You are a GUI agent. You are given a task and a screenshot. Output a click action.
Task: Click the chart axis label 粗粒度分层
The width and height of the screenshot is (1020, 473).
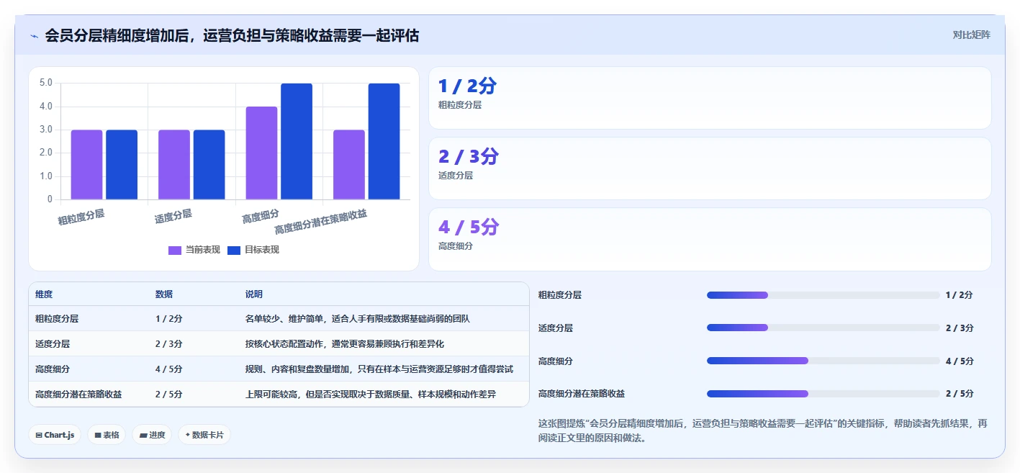pos(81,217)
